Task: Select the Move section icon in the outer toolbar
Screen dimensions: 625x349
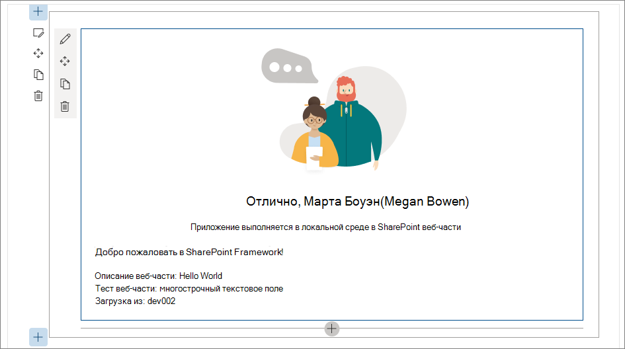Action: tap(38, 54)
